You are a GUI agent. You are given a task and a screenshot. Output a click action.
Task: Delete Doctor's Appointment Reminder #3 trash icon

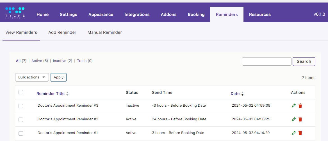(300, 106)
